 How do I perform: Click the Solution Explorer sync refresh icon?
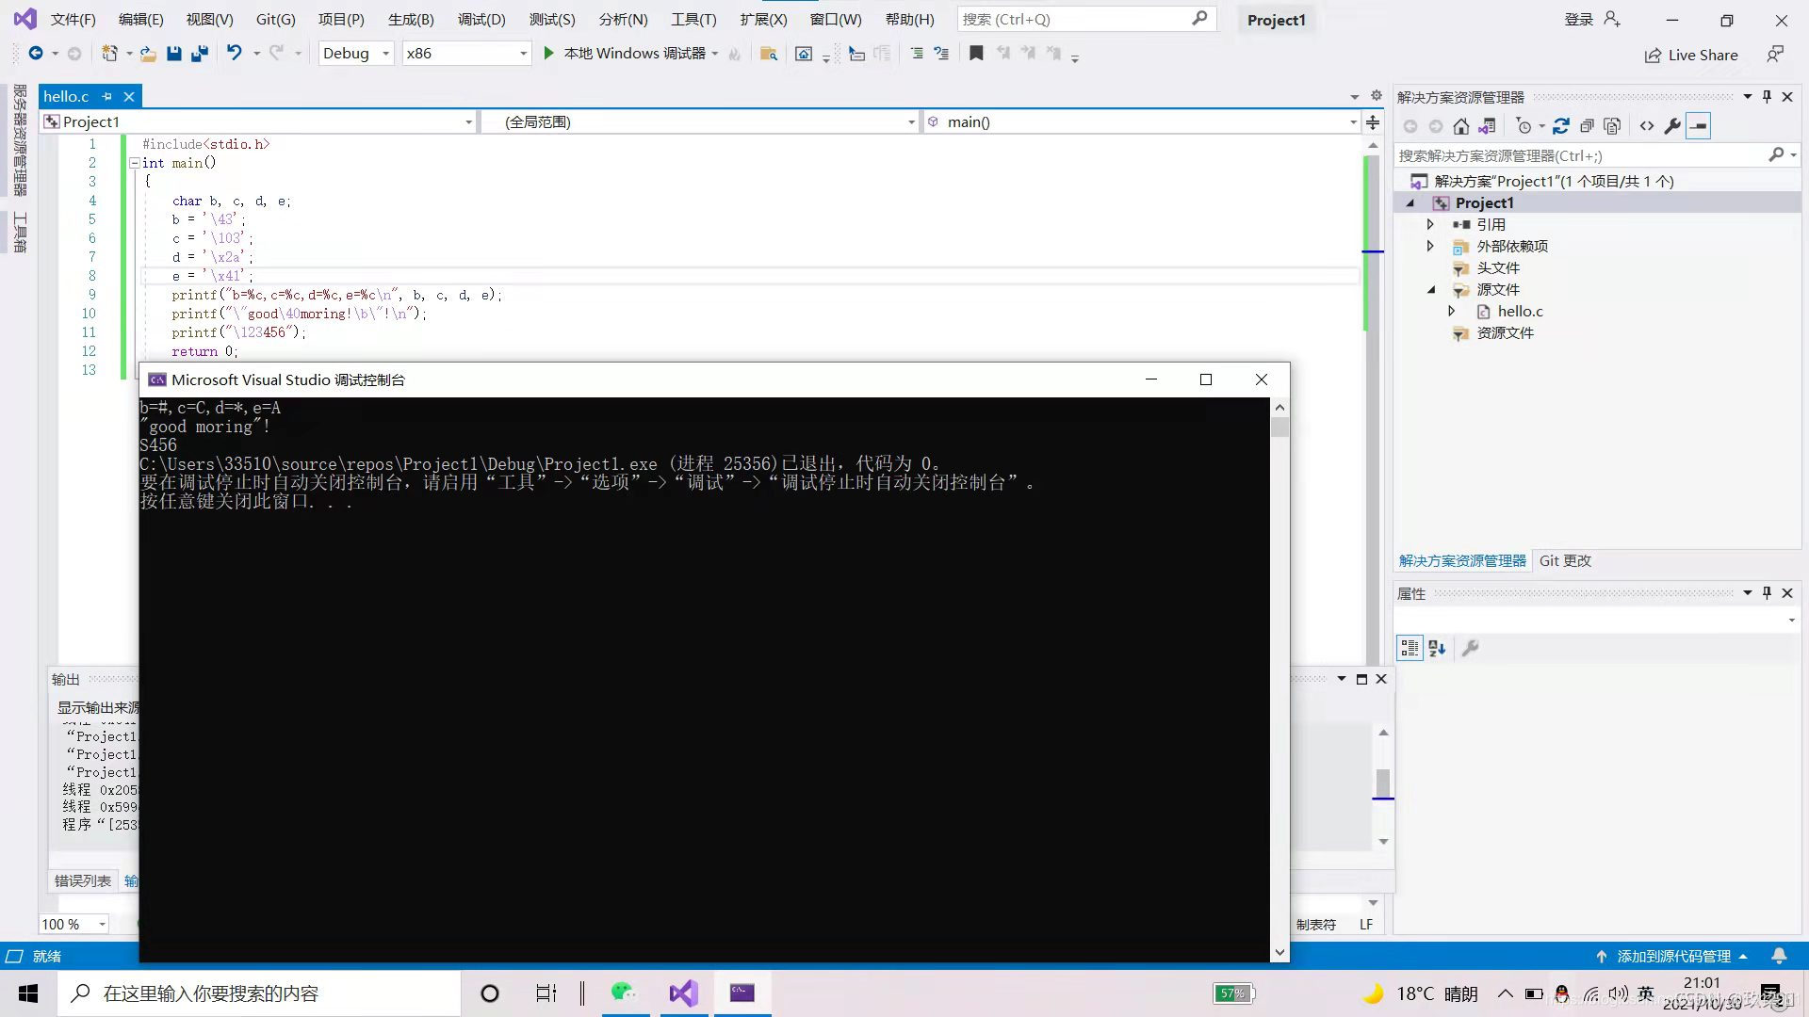tap(1560, 126)
